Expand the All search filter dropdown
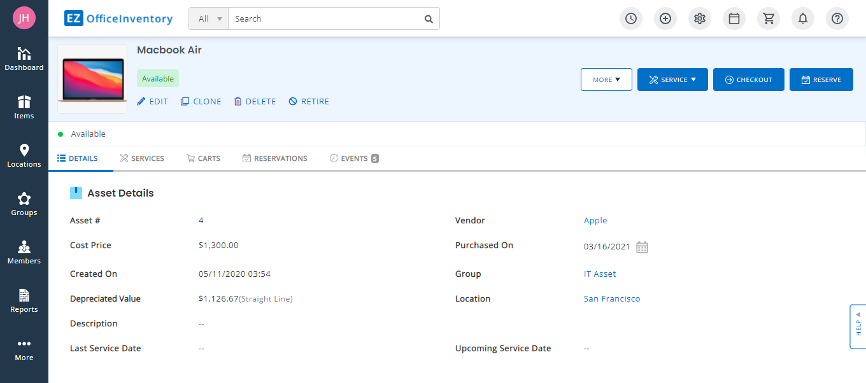866x383 pixels. click(209, 19)
